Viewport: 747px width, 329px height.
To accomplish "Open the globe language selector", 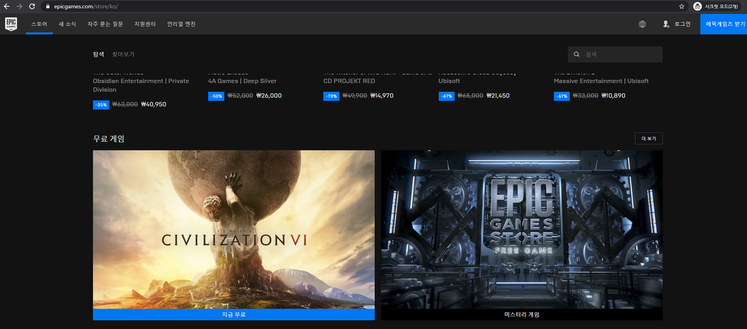I will coord(643,24).
